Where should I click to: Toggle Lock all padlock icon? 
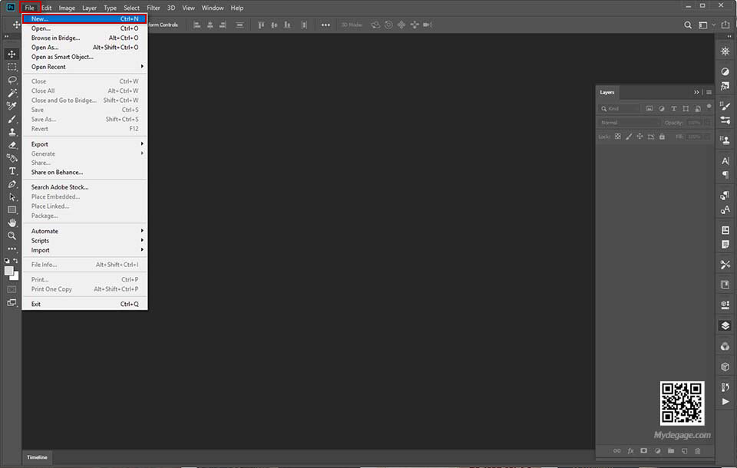click(x=662, y=137)
